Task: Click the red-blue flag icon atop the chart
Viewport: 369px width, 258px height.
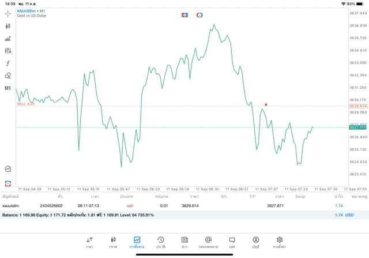Action: [184, 14]
